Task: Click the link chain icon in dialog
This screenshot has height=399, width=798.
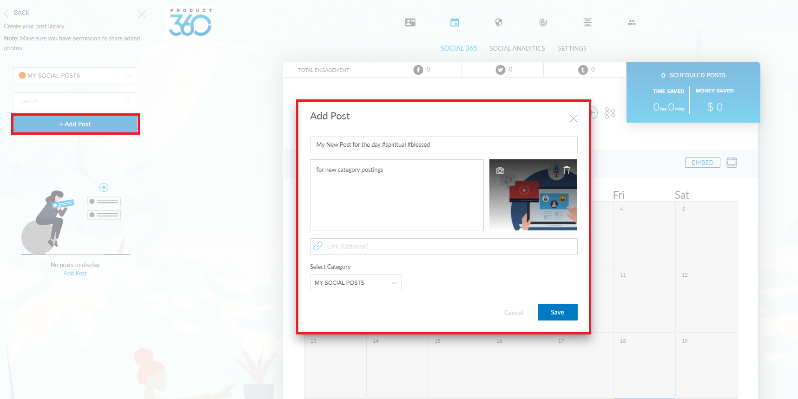Action: pos(318,246)
